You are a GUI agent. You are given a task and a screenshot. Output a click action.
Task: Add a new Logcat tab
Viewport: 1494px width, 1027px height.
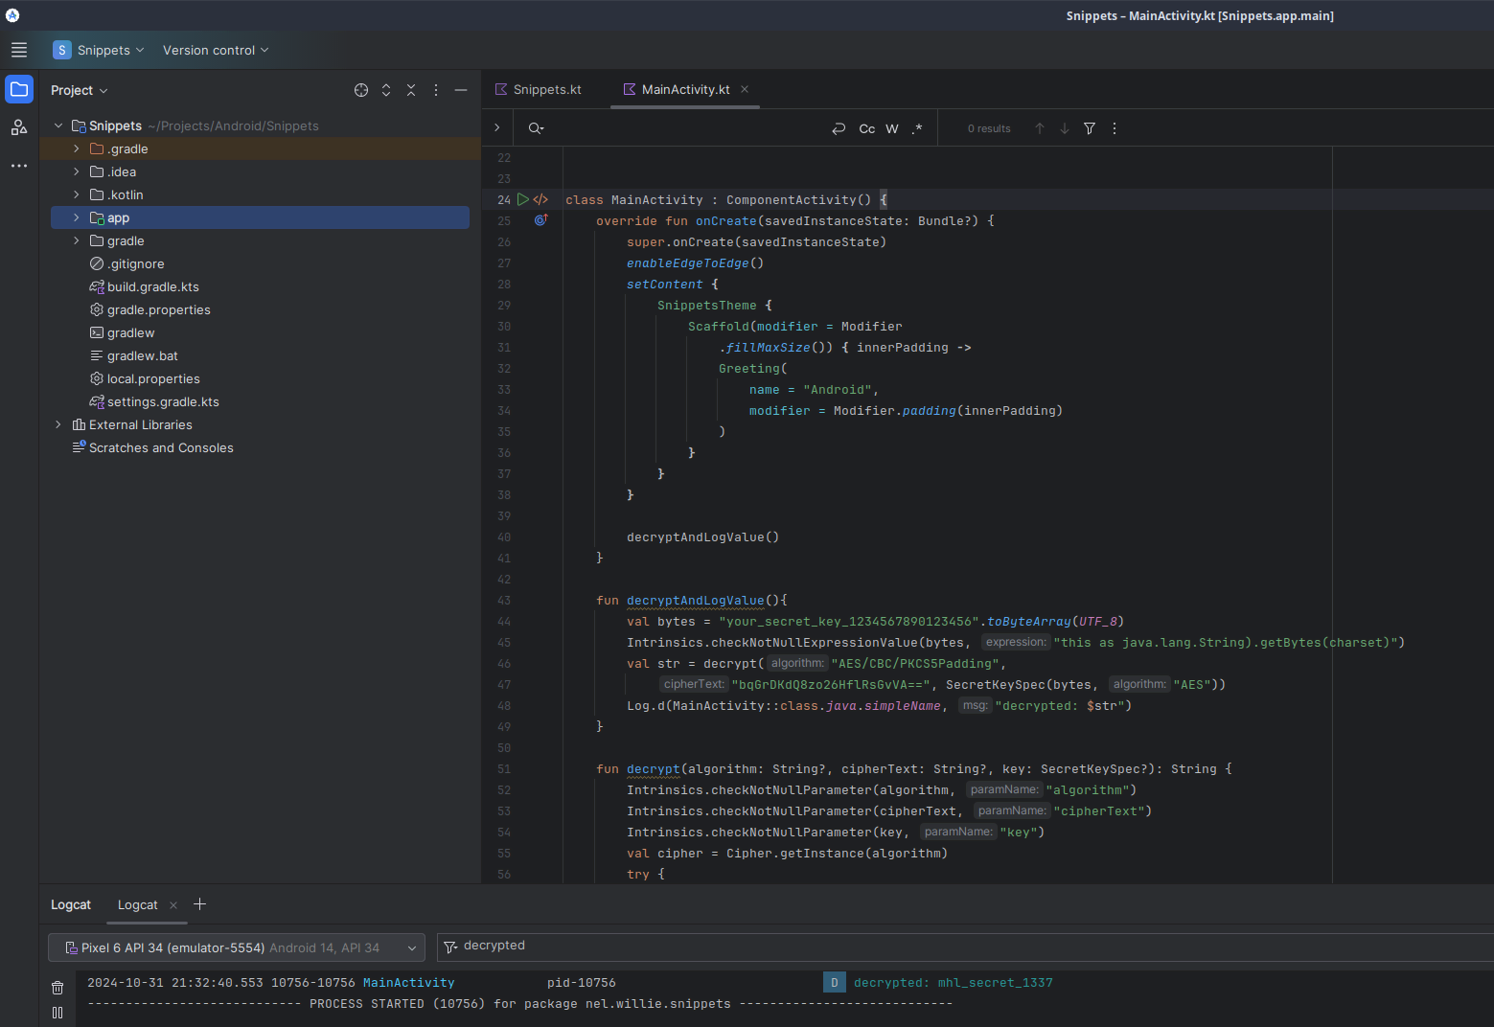click(x=199, y=904)
